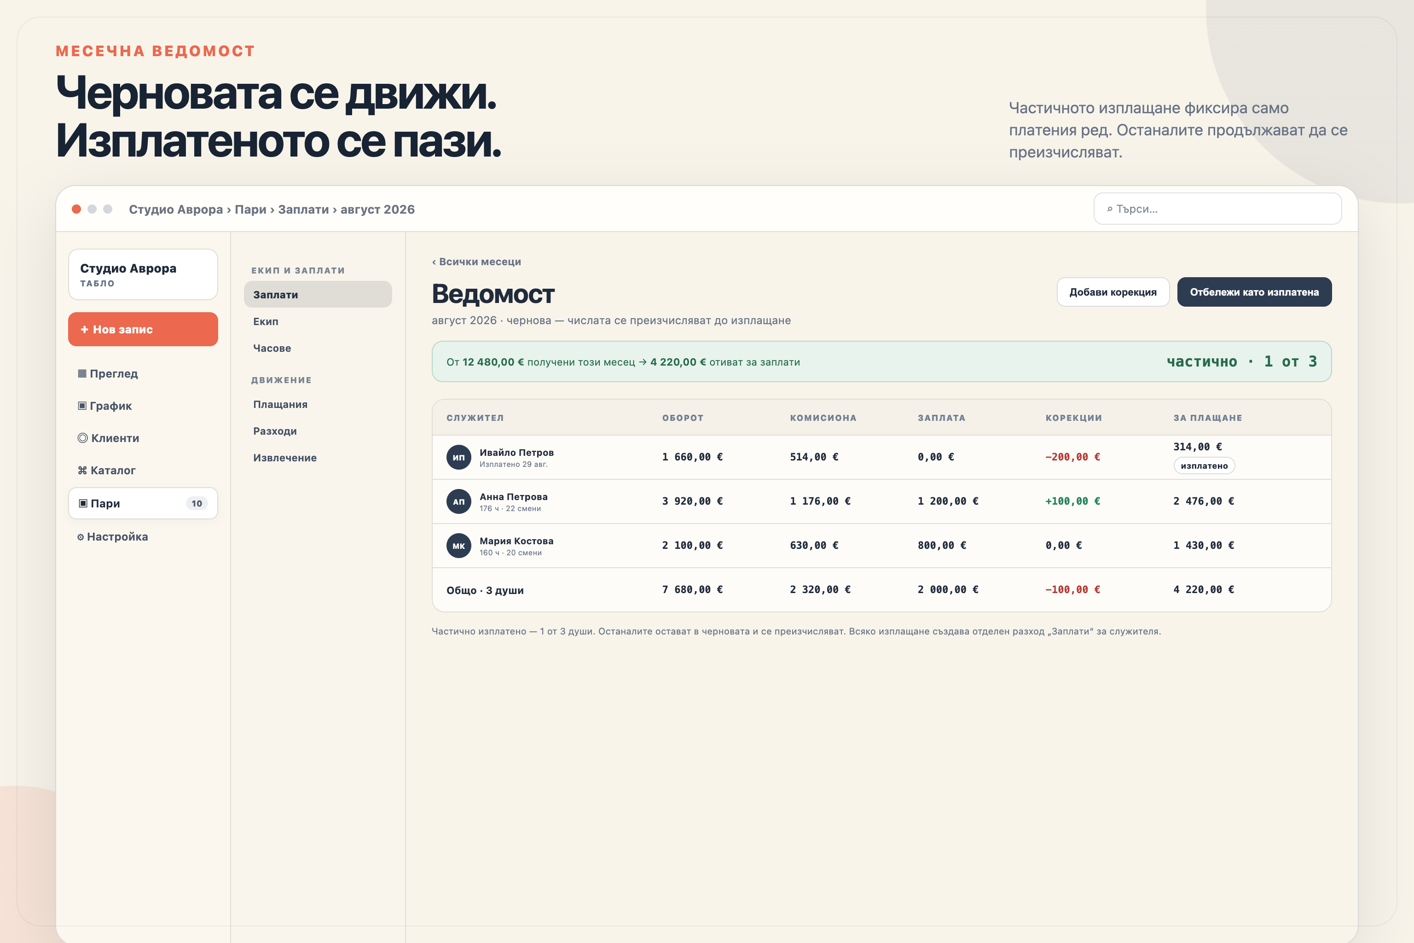1414x943 pixels.
Task: Click the 2 476,00 € payable amount
Action: [1204, 501]
